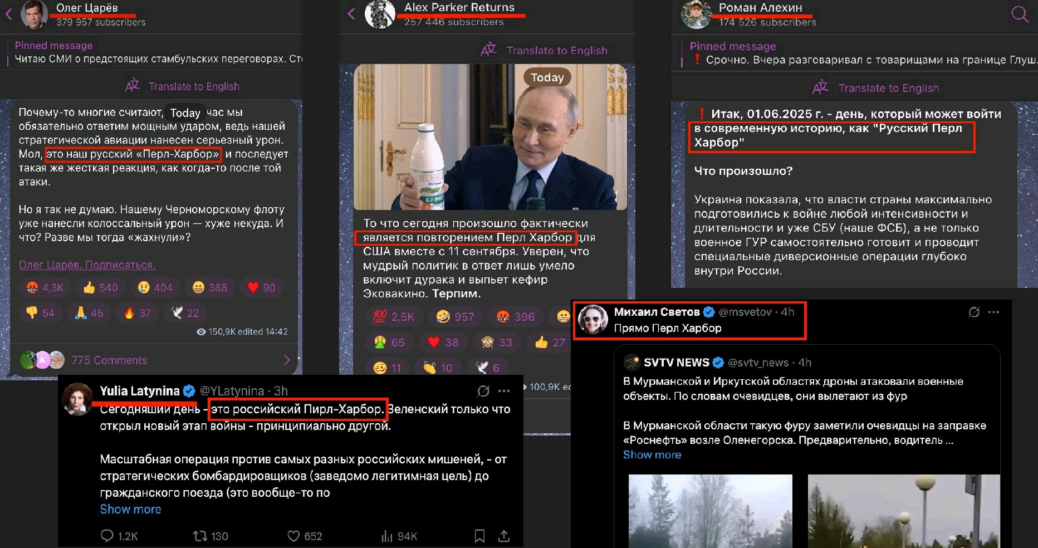
Task: Like Yulia Latynina's tweet
Action: pyautogui.click(x=305, y=536)
